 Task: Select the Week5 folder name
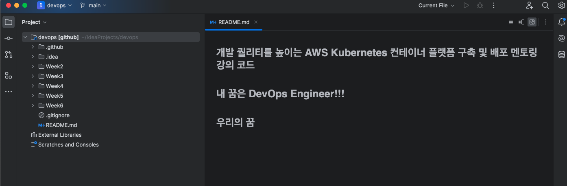point(55,96)
